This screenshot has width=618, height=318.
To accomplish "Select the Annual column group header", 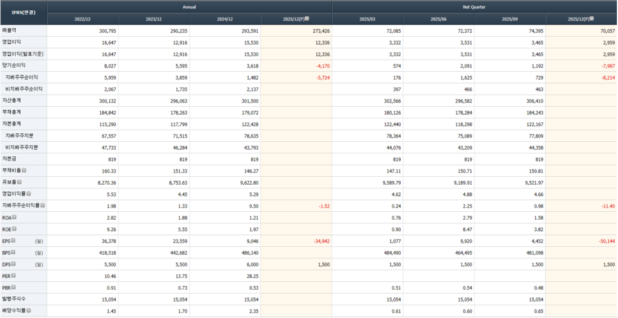I will 190,7.
